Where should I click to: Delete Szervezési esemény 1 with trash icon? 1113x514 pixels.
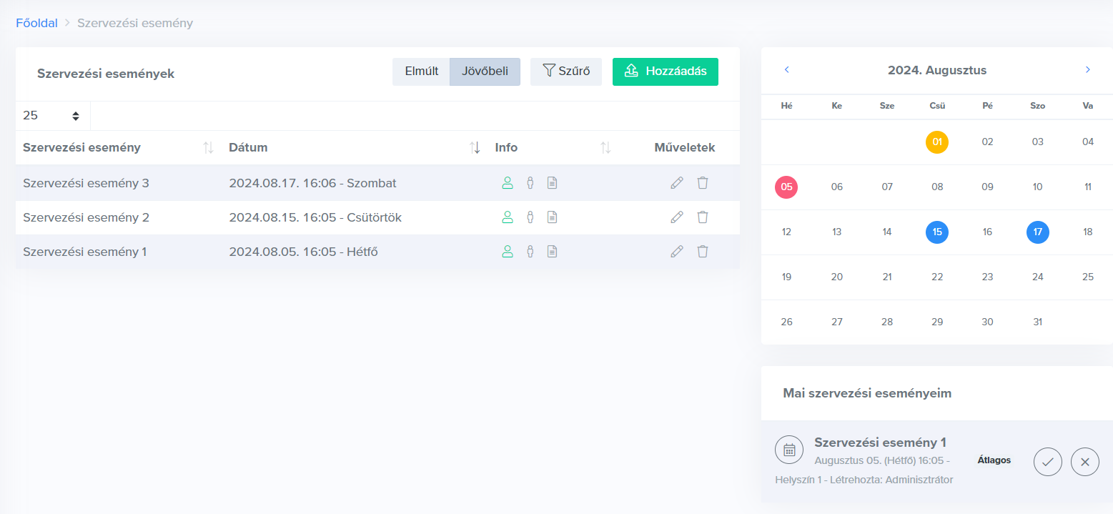[x=703, y=252]
